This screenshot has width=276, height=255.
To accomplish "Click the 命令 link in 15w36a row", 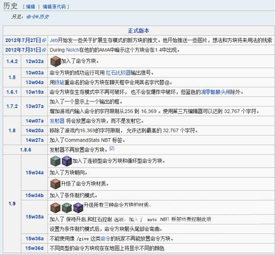I will [x=105, y=239].
